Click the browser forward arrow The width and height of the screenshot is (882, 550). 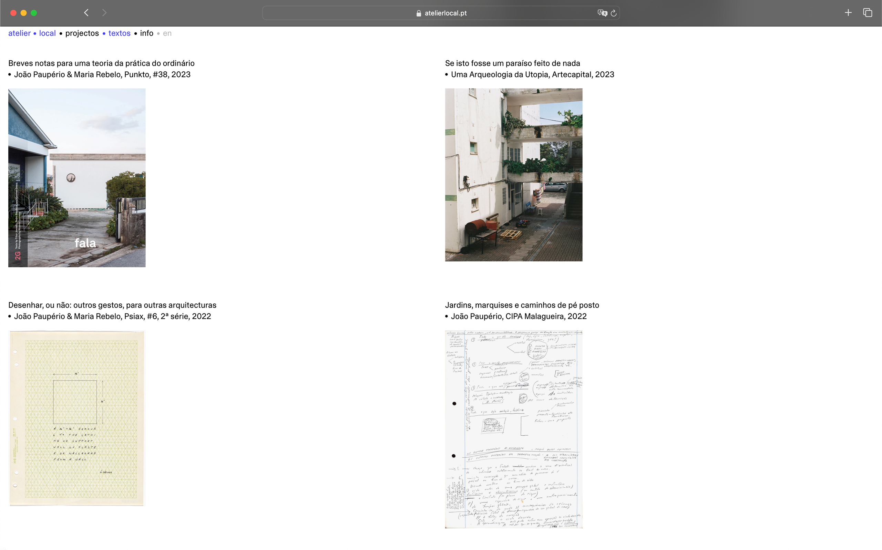click(104, 13)
